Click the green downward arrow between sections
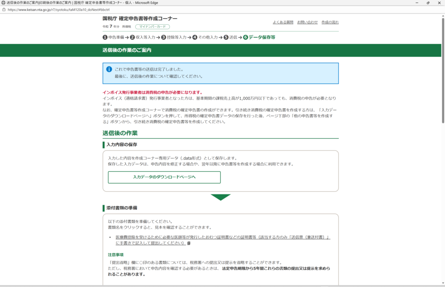Image resolution: width=445 pixels, height=287 pixels. (x=220, y=197)
